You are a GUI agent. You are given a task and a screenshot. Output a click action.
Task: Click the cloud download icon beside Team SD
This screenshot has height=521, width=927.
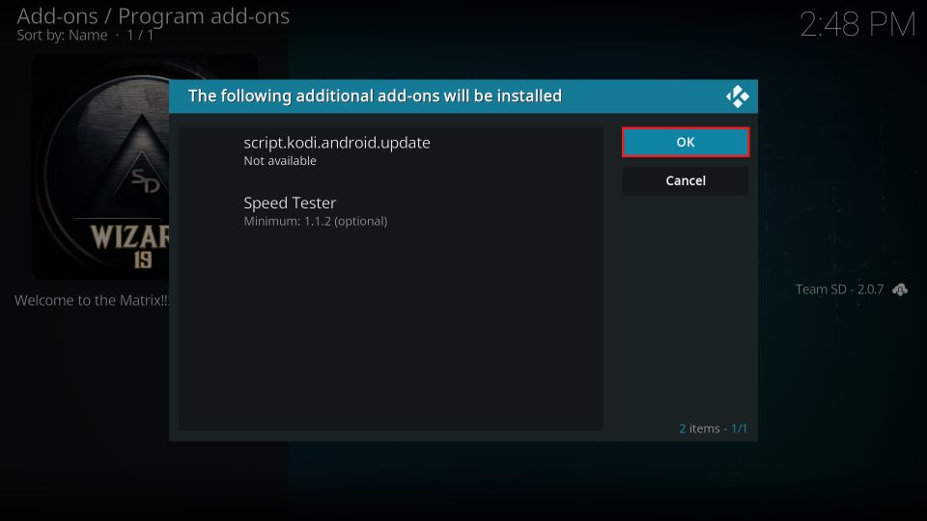click(x=900, y=289)
